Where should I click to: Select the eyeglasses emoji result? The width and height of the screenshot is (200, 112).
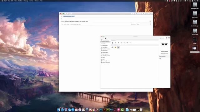(x=112, y=47)
